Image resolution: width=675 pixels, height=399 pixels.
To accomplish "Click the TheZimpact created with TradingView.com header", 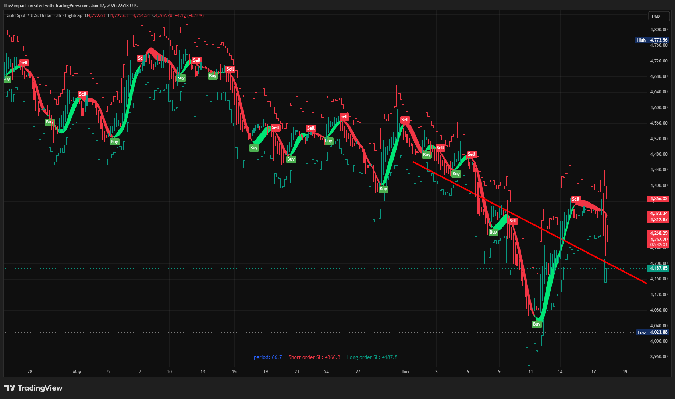I will click(71, 6).
